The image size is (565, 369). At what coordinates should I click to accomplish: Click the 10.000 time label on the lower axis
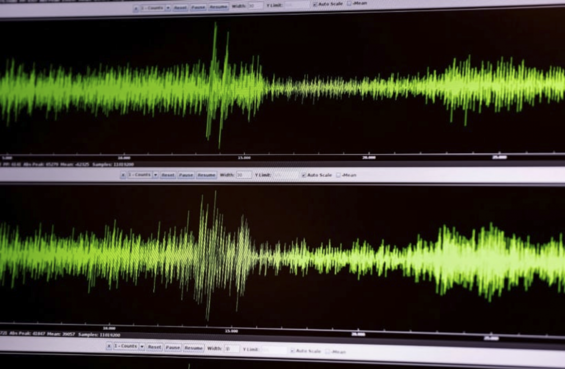(109, 329)
